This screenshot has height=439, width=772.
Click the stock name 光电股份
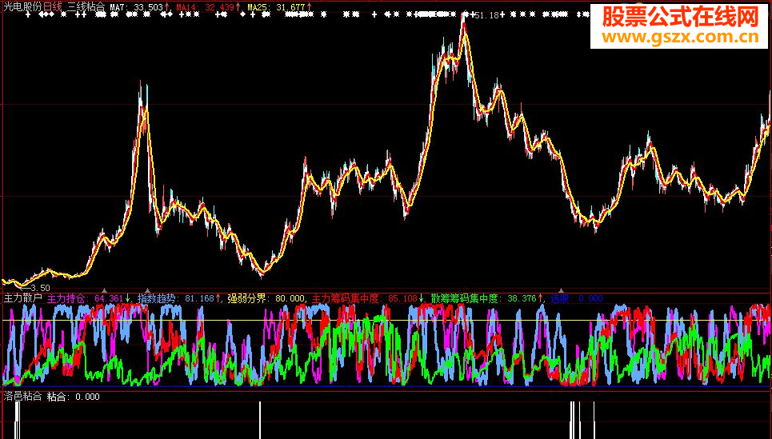(x=23, y=7)
